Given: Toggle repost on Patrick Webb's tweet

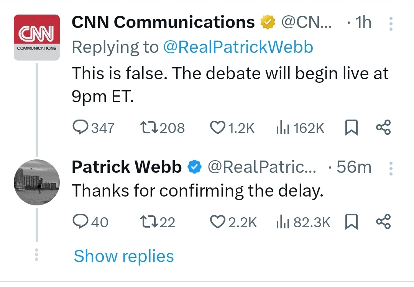Looking at the screenshot, I should 149,221.
